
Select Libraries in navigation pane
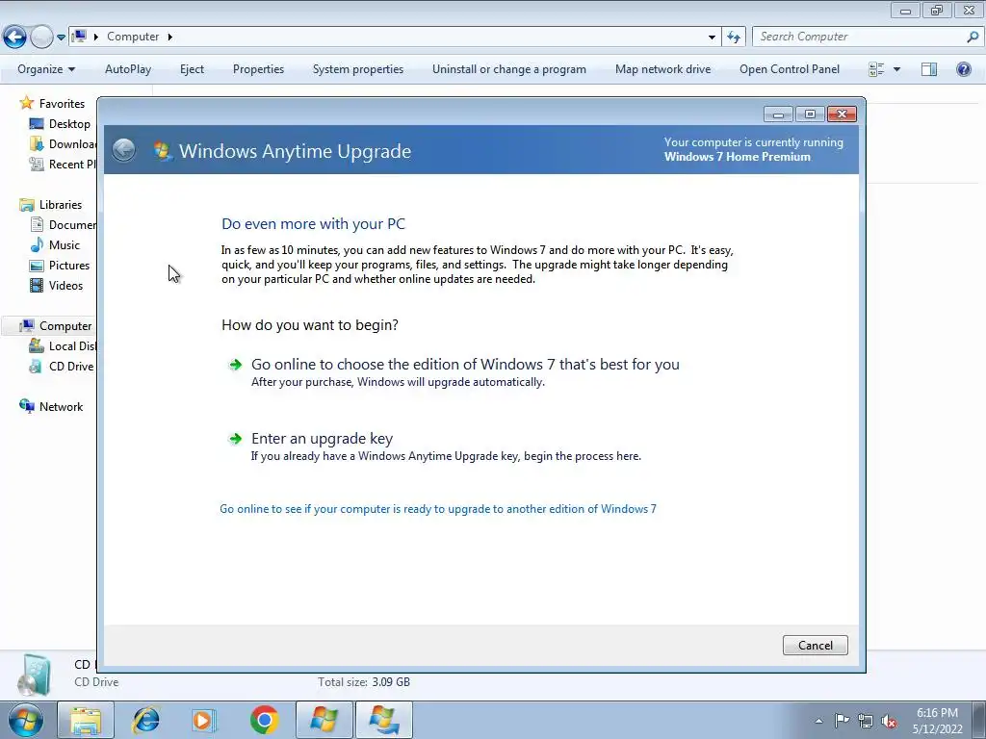(61, 205)
